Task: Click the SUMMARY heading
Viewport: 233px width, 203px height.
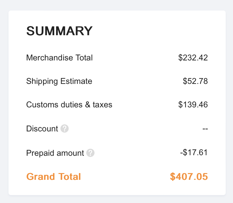Action: pyautogui.click(x=59, y=31)
